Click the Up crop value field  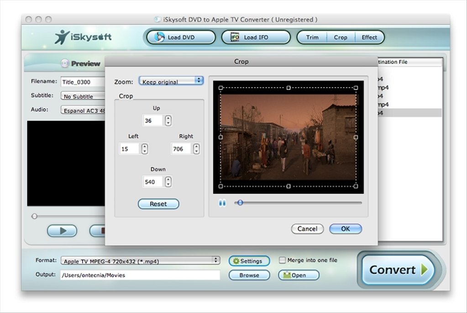tap(153, 121)
